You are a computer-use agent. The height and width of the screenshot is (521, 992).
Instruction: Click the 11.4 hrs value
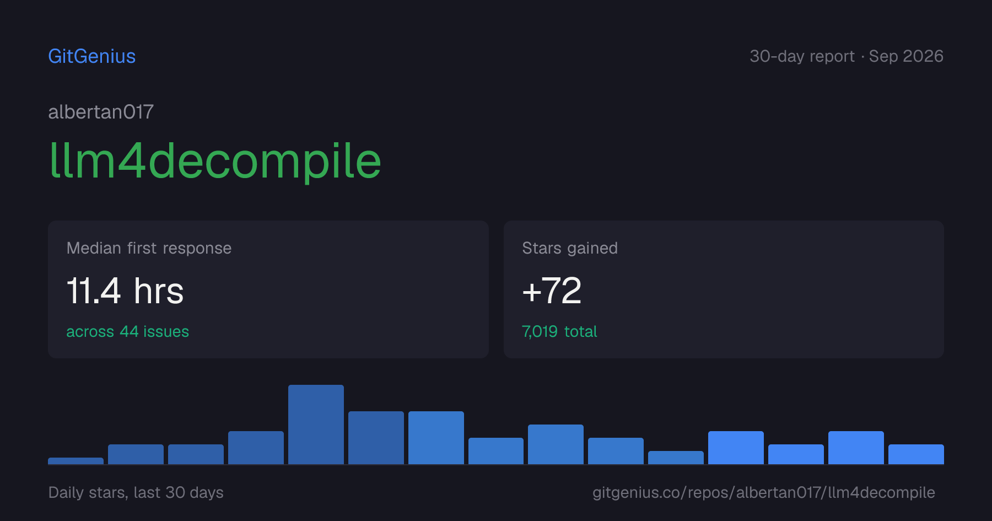click(125, 291)
